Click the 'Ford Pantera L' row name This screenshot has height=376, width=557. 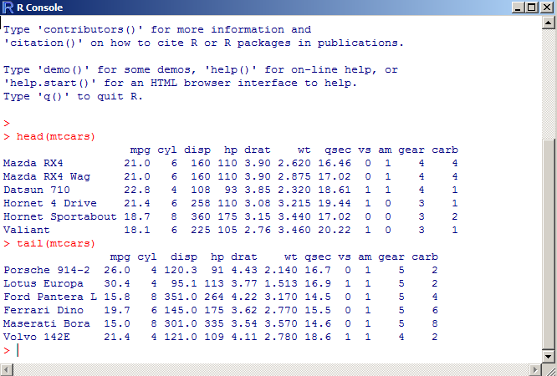(x=50, y=297)
